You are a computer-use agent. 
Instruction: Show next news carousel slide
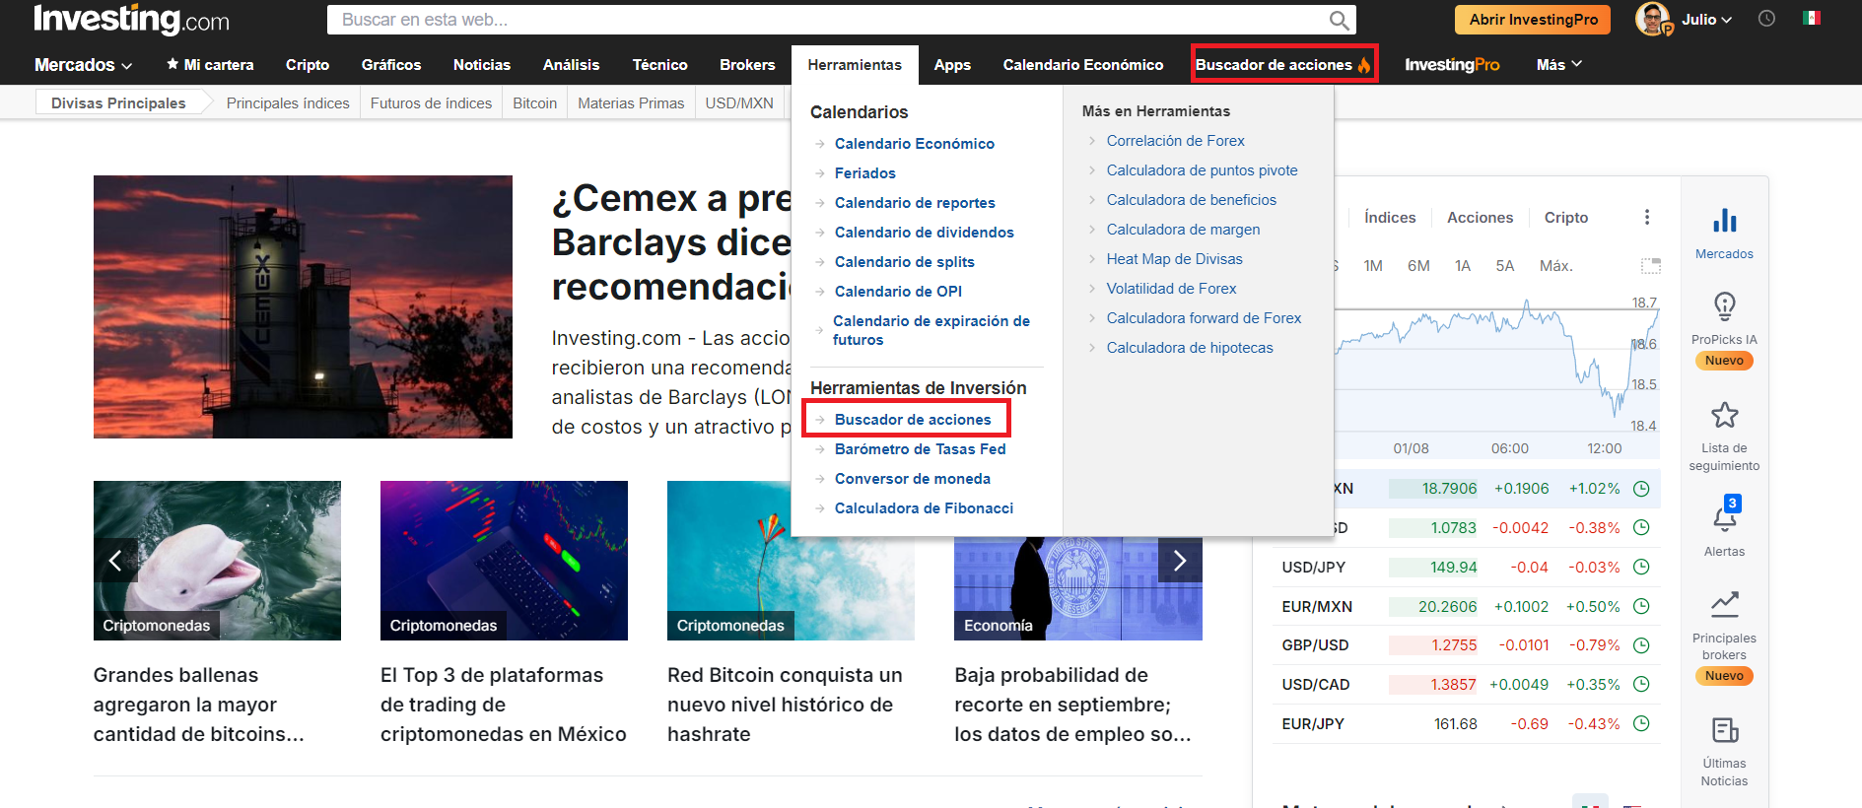1180,561
